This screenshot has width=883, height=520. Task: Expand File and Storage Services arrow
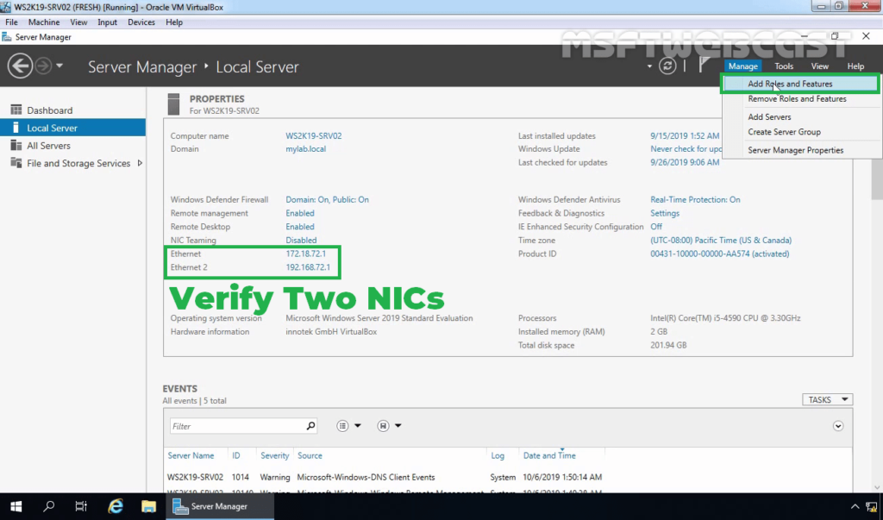click(140, 163)
